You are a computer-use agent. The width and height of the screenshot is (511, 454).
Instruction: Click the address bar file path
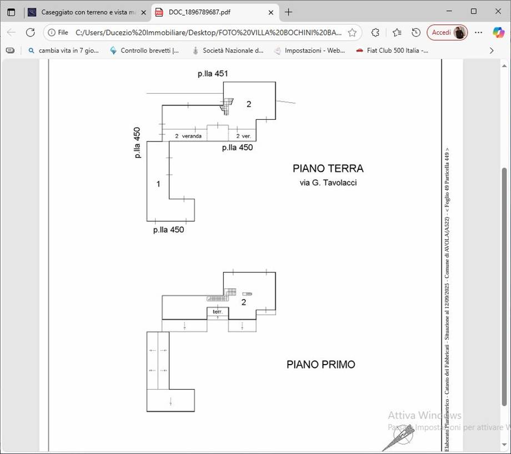click(x=208, y=32)
